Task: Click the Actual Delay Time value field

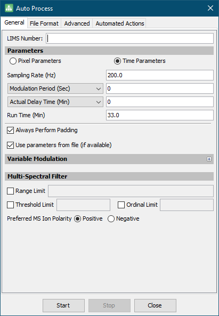Action: tap(160, 102)
